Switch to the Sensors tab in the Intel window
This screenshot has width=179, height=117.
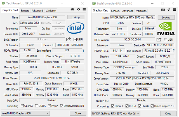pyautogui.click(x=25, y=11)
